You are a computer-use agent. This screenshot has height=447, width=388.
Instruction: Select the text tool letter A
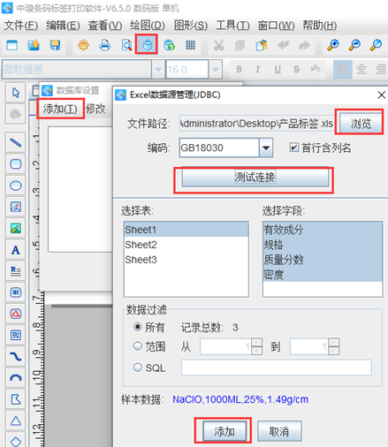(x=16, y=250)
